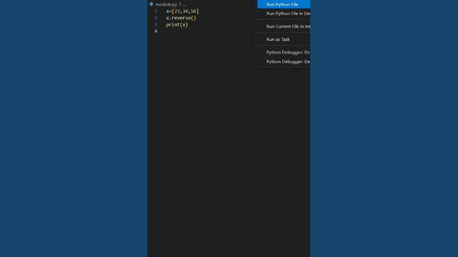Click line number 1 in the gutter
Screen dimensions: 458x257
coord(156,11)
